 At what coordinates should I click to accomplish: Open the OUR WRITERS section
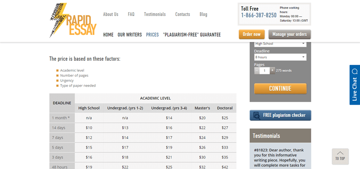pos(130,35)
